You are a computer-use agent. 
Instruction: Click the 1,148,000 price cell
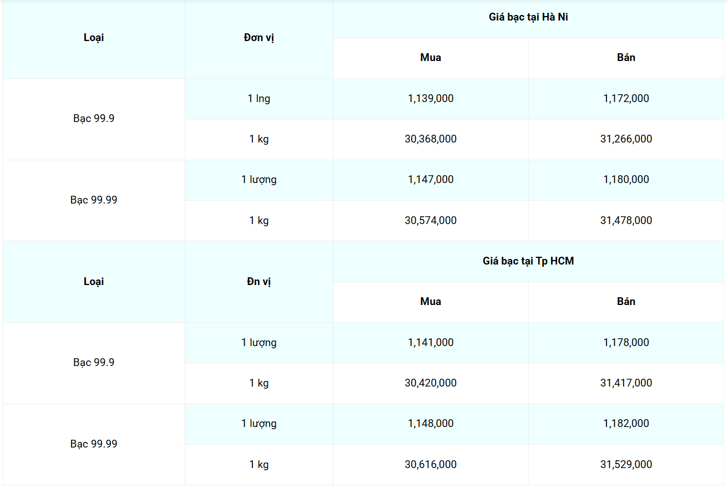click(x=431, y=424)
